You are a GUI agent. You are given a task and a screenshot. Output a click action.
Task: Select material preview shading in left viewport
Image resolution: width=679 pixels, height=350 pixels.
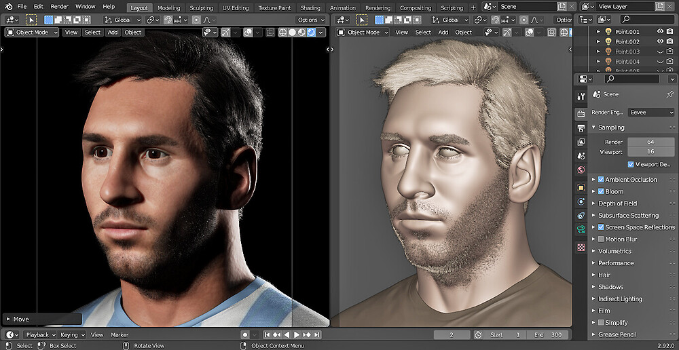point(302,33)
